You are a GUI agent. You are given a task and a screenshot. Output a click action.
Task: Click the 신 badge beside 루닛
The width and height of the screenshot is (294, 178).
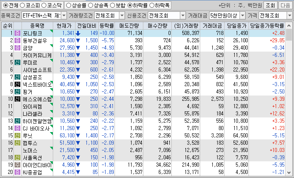point(17,136)
